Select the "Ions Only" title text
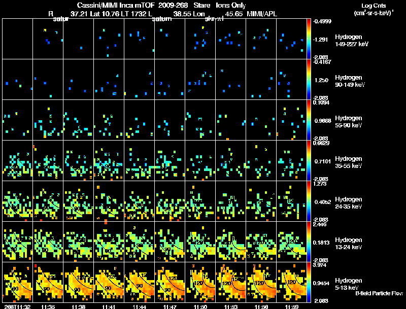This screenshot has width=406, height=309. click(x=231, y=6)
